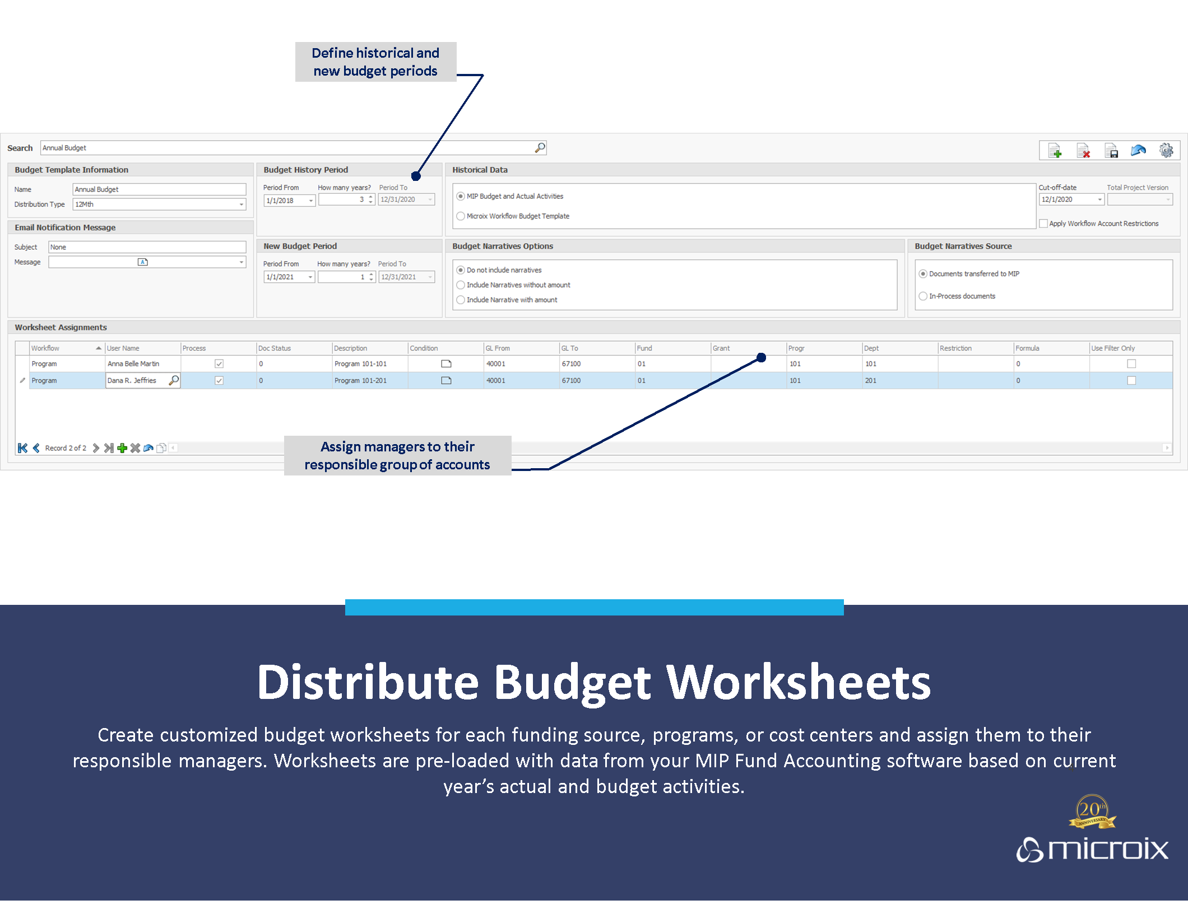Image resolution: width=1188 pixels, height=914 pixels.
Task: Select the Microix Workflow Budget Template radio option
Action: point(461,216)
